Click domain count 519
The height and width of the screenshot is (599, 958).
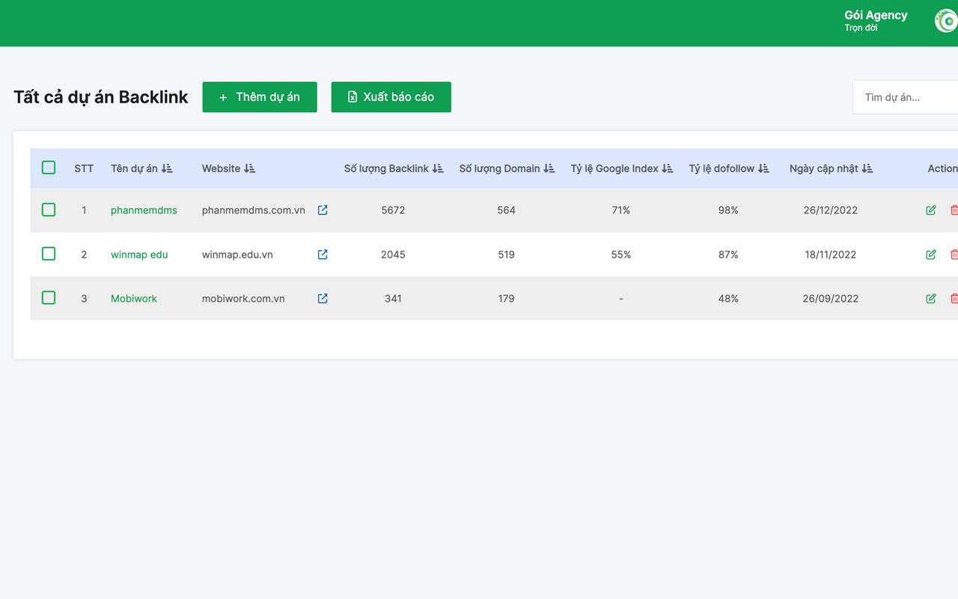coord(507,255)
